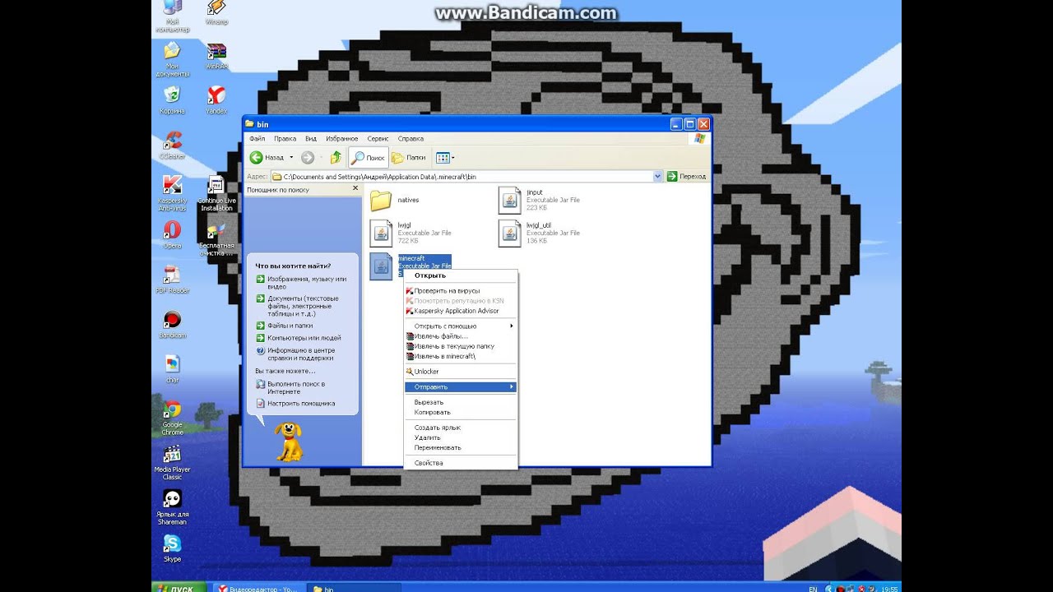Click the Переход go button
This screenshot has width=1053, height=592.
tap(686, 176)
